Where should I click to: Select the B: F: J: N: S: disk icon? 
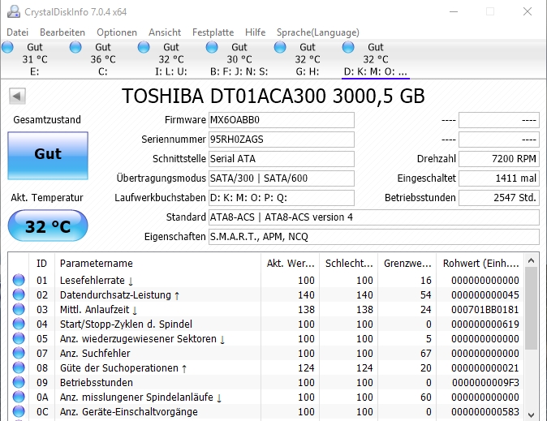(x=212, y=47)
